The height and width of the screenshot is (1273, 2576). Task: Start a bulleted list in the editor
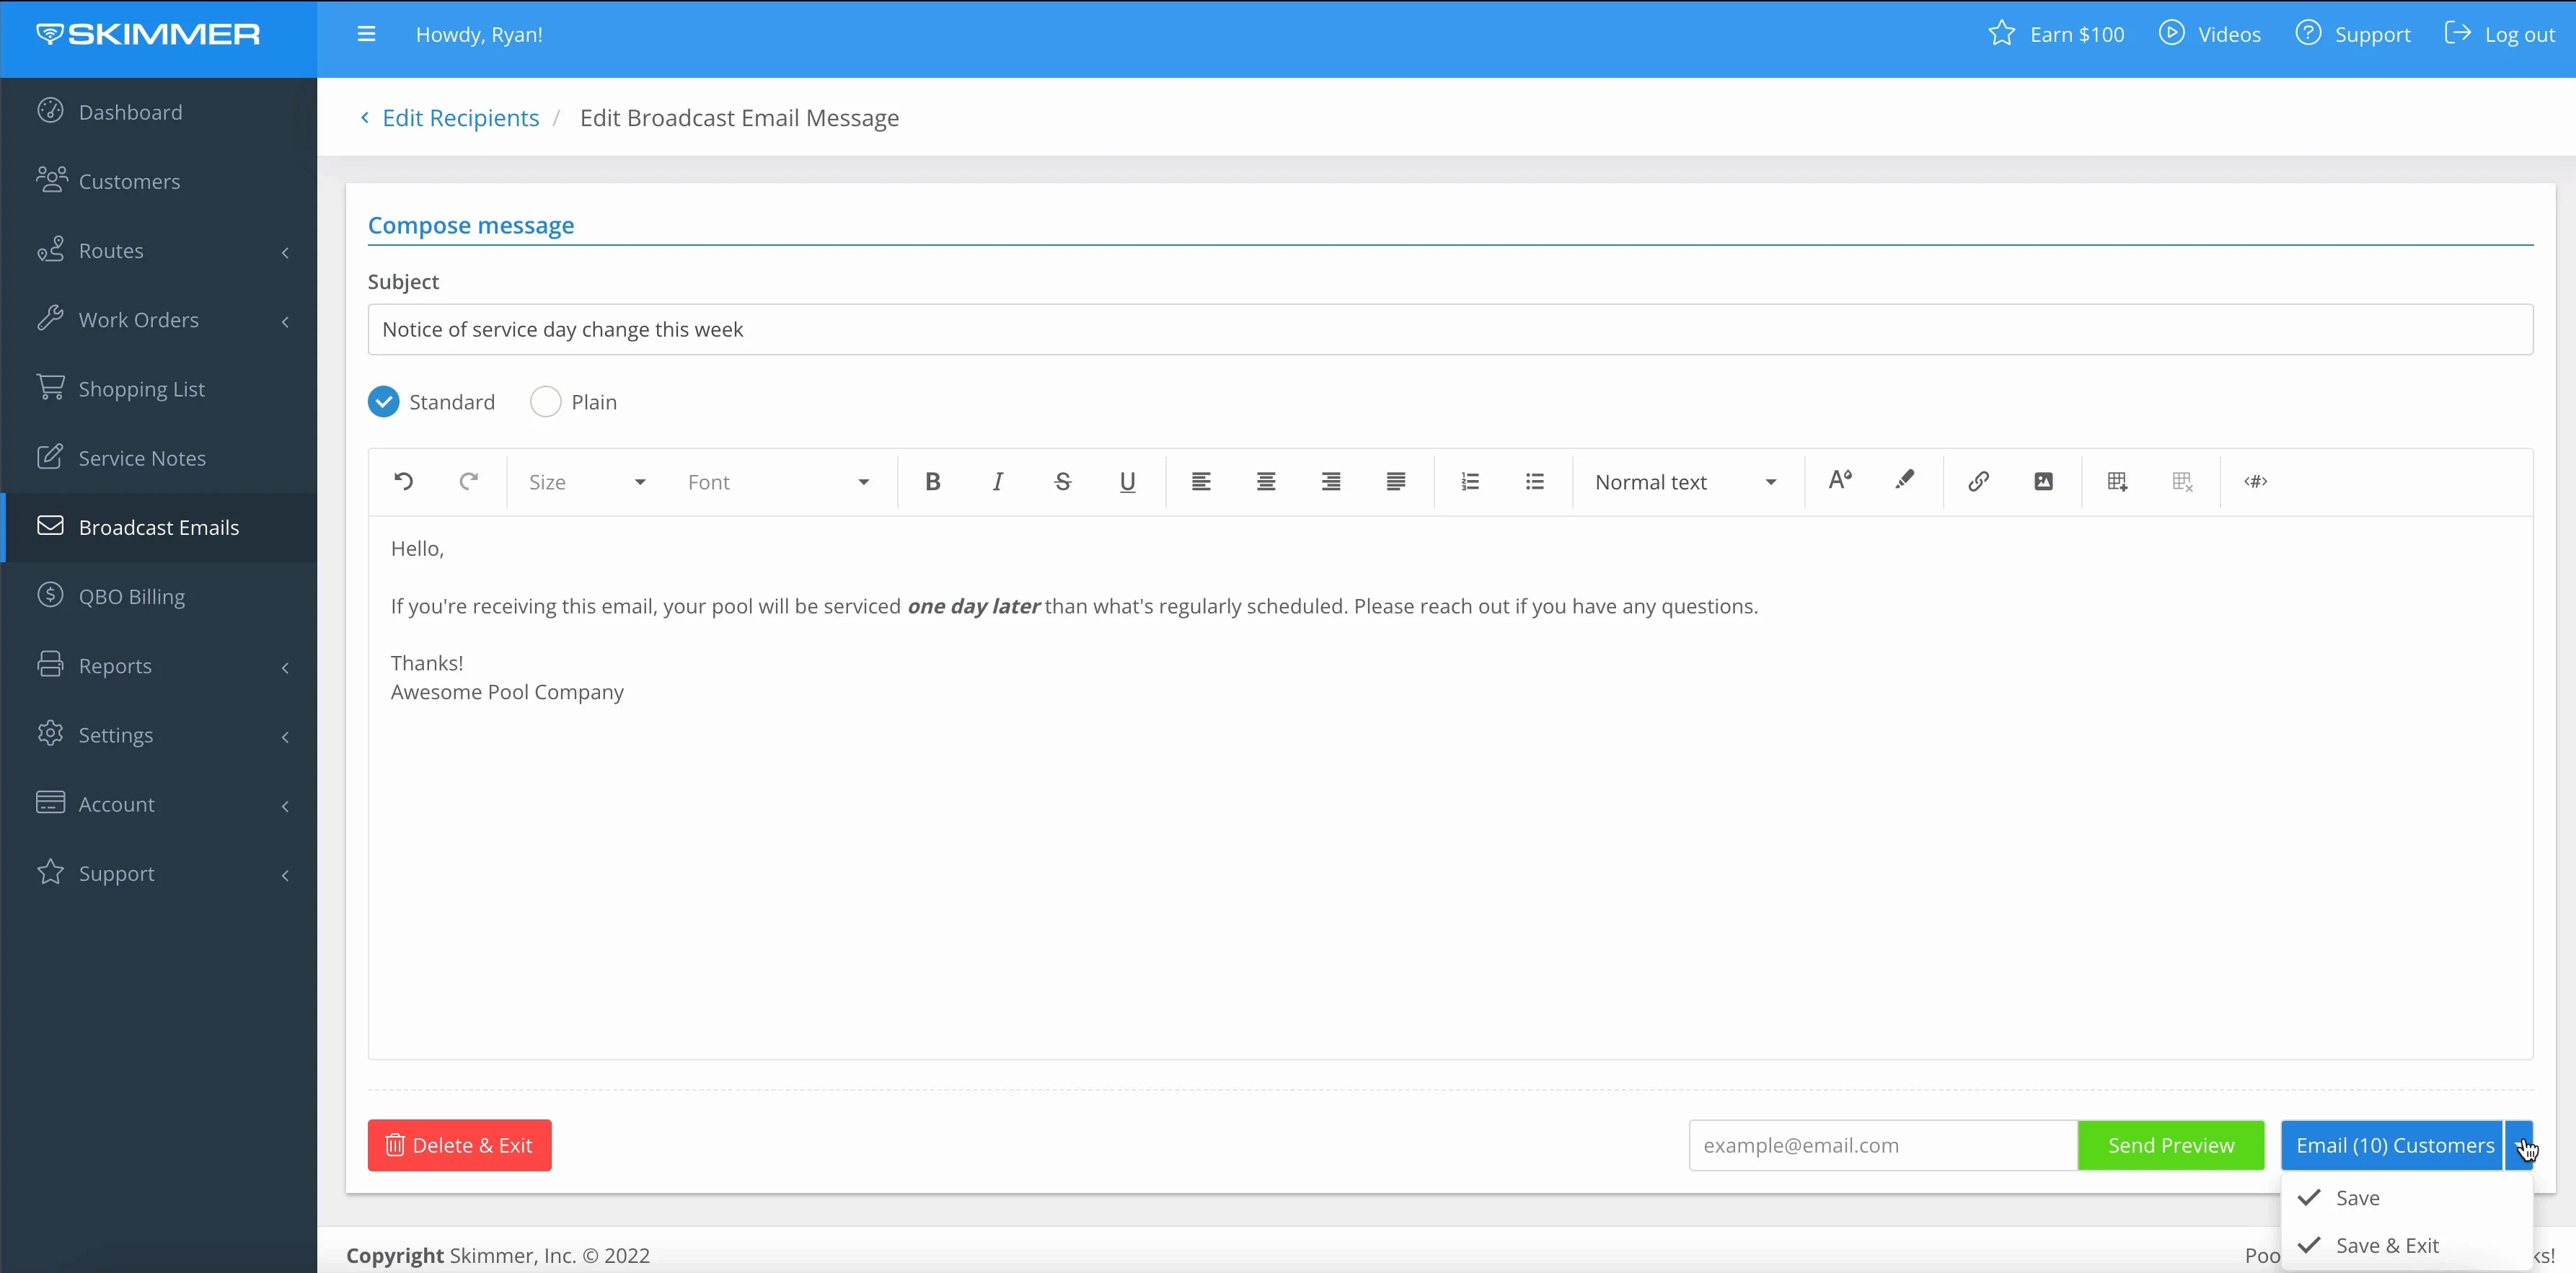(1534, 482)
